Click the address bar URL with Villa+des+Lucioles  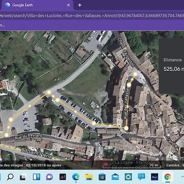pyautogui.click(x=92, y=15)
